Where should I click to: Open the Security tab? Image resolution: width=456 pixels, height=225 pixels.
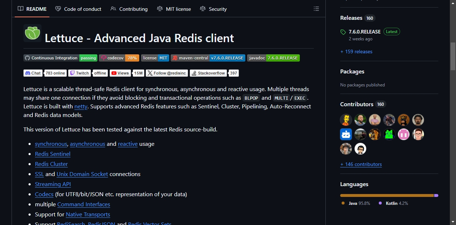[x=213, y=9]
